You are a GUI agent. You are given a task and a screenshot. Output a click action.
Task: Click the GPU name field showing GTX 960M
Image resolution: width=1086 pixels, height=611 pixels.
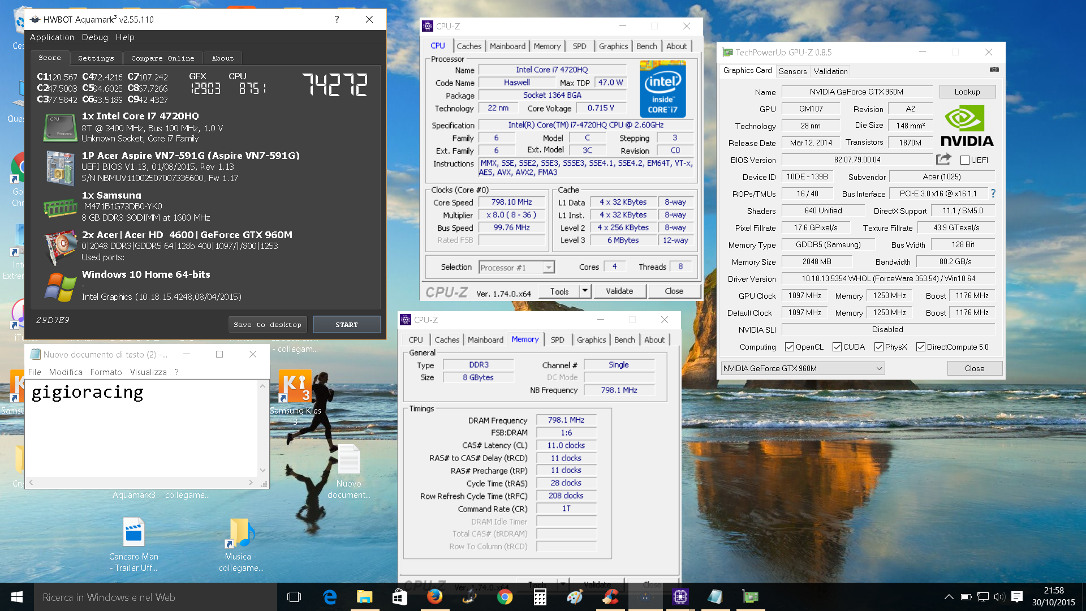856,92
